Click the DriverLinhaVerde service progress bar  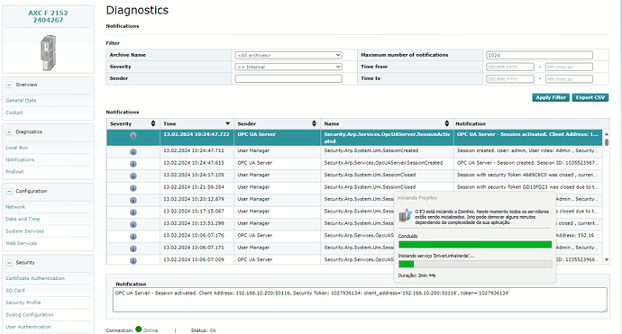pyautogui.click(x=475, y=264)
